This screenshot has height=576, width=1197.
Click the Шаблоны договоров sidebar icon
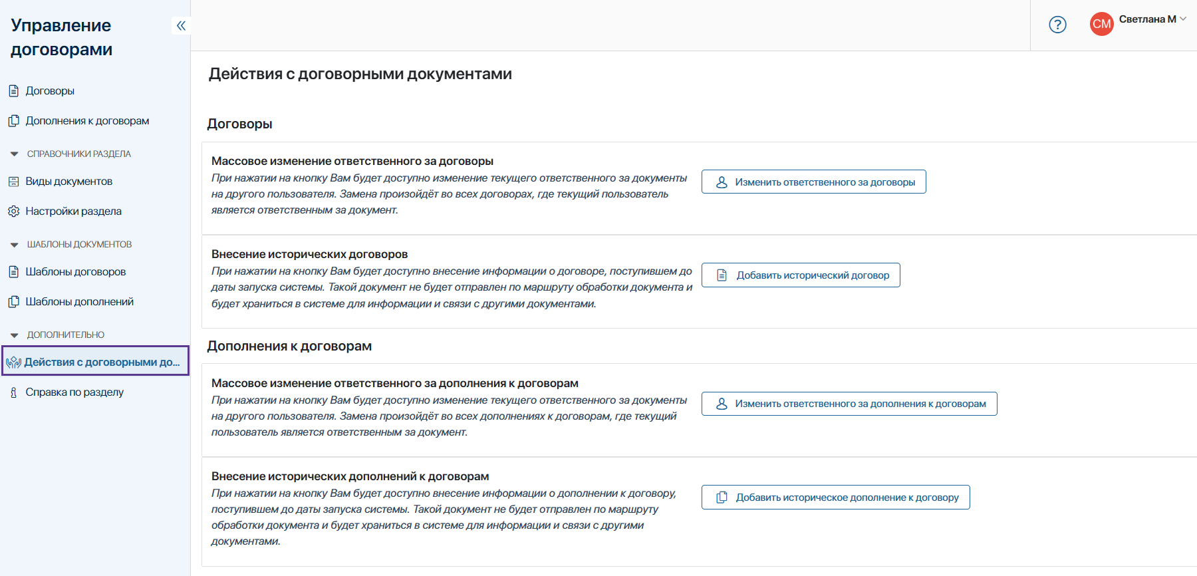13,272
